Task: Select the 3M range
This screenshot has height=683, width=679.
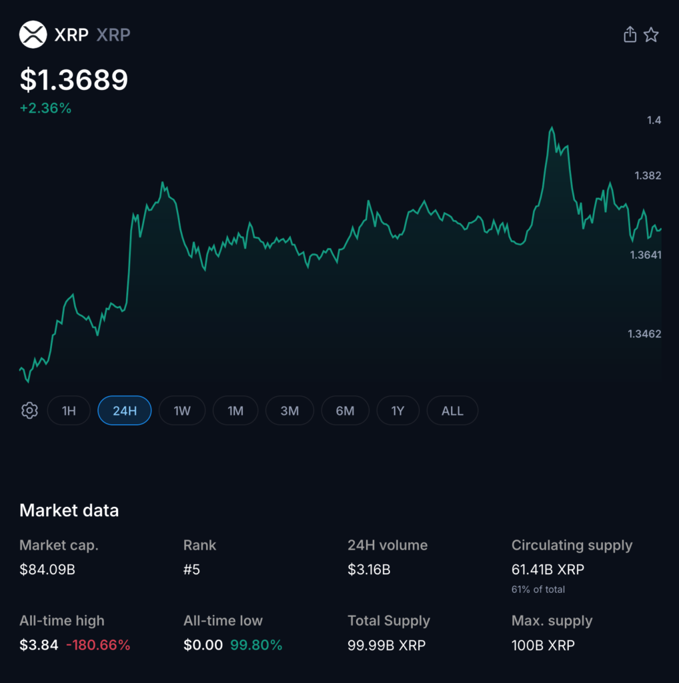Action: point(289,410)
